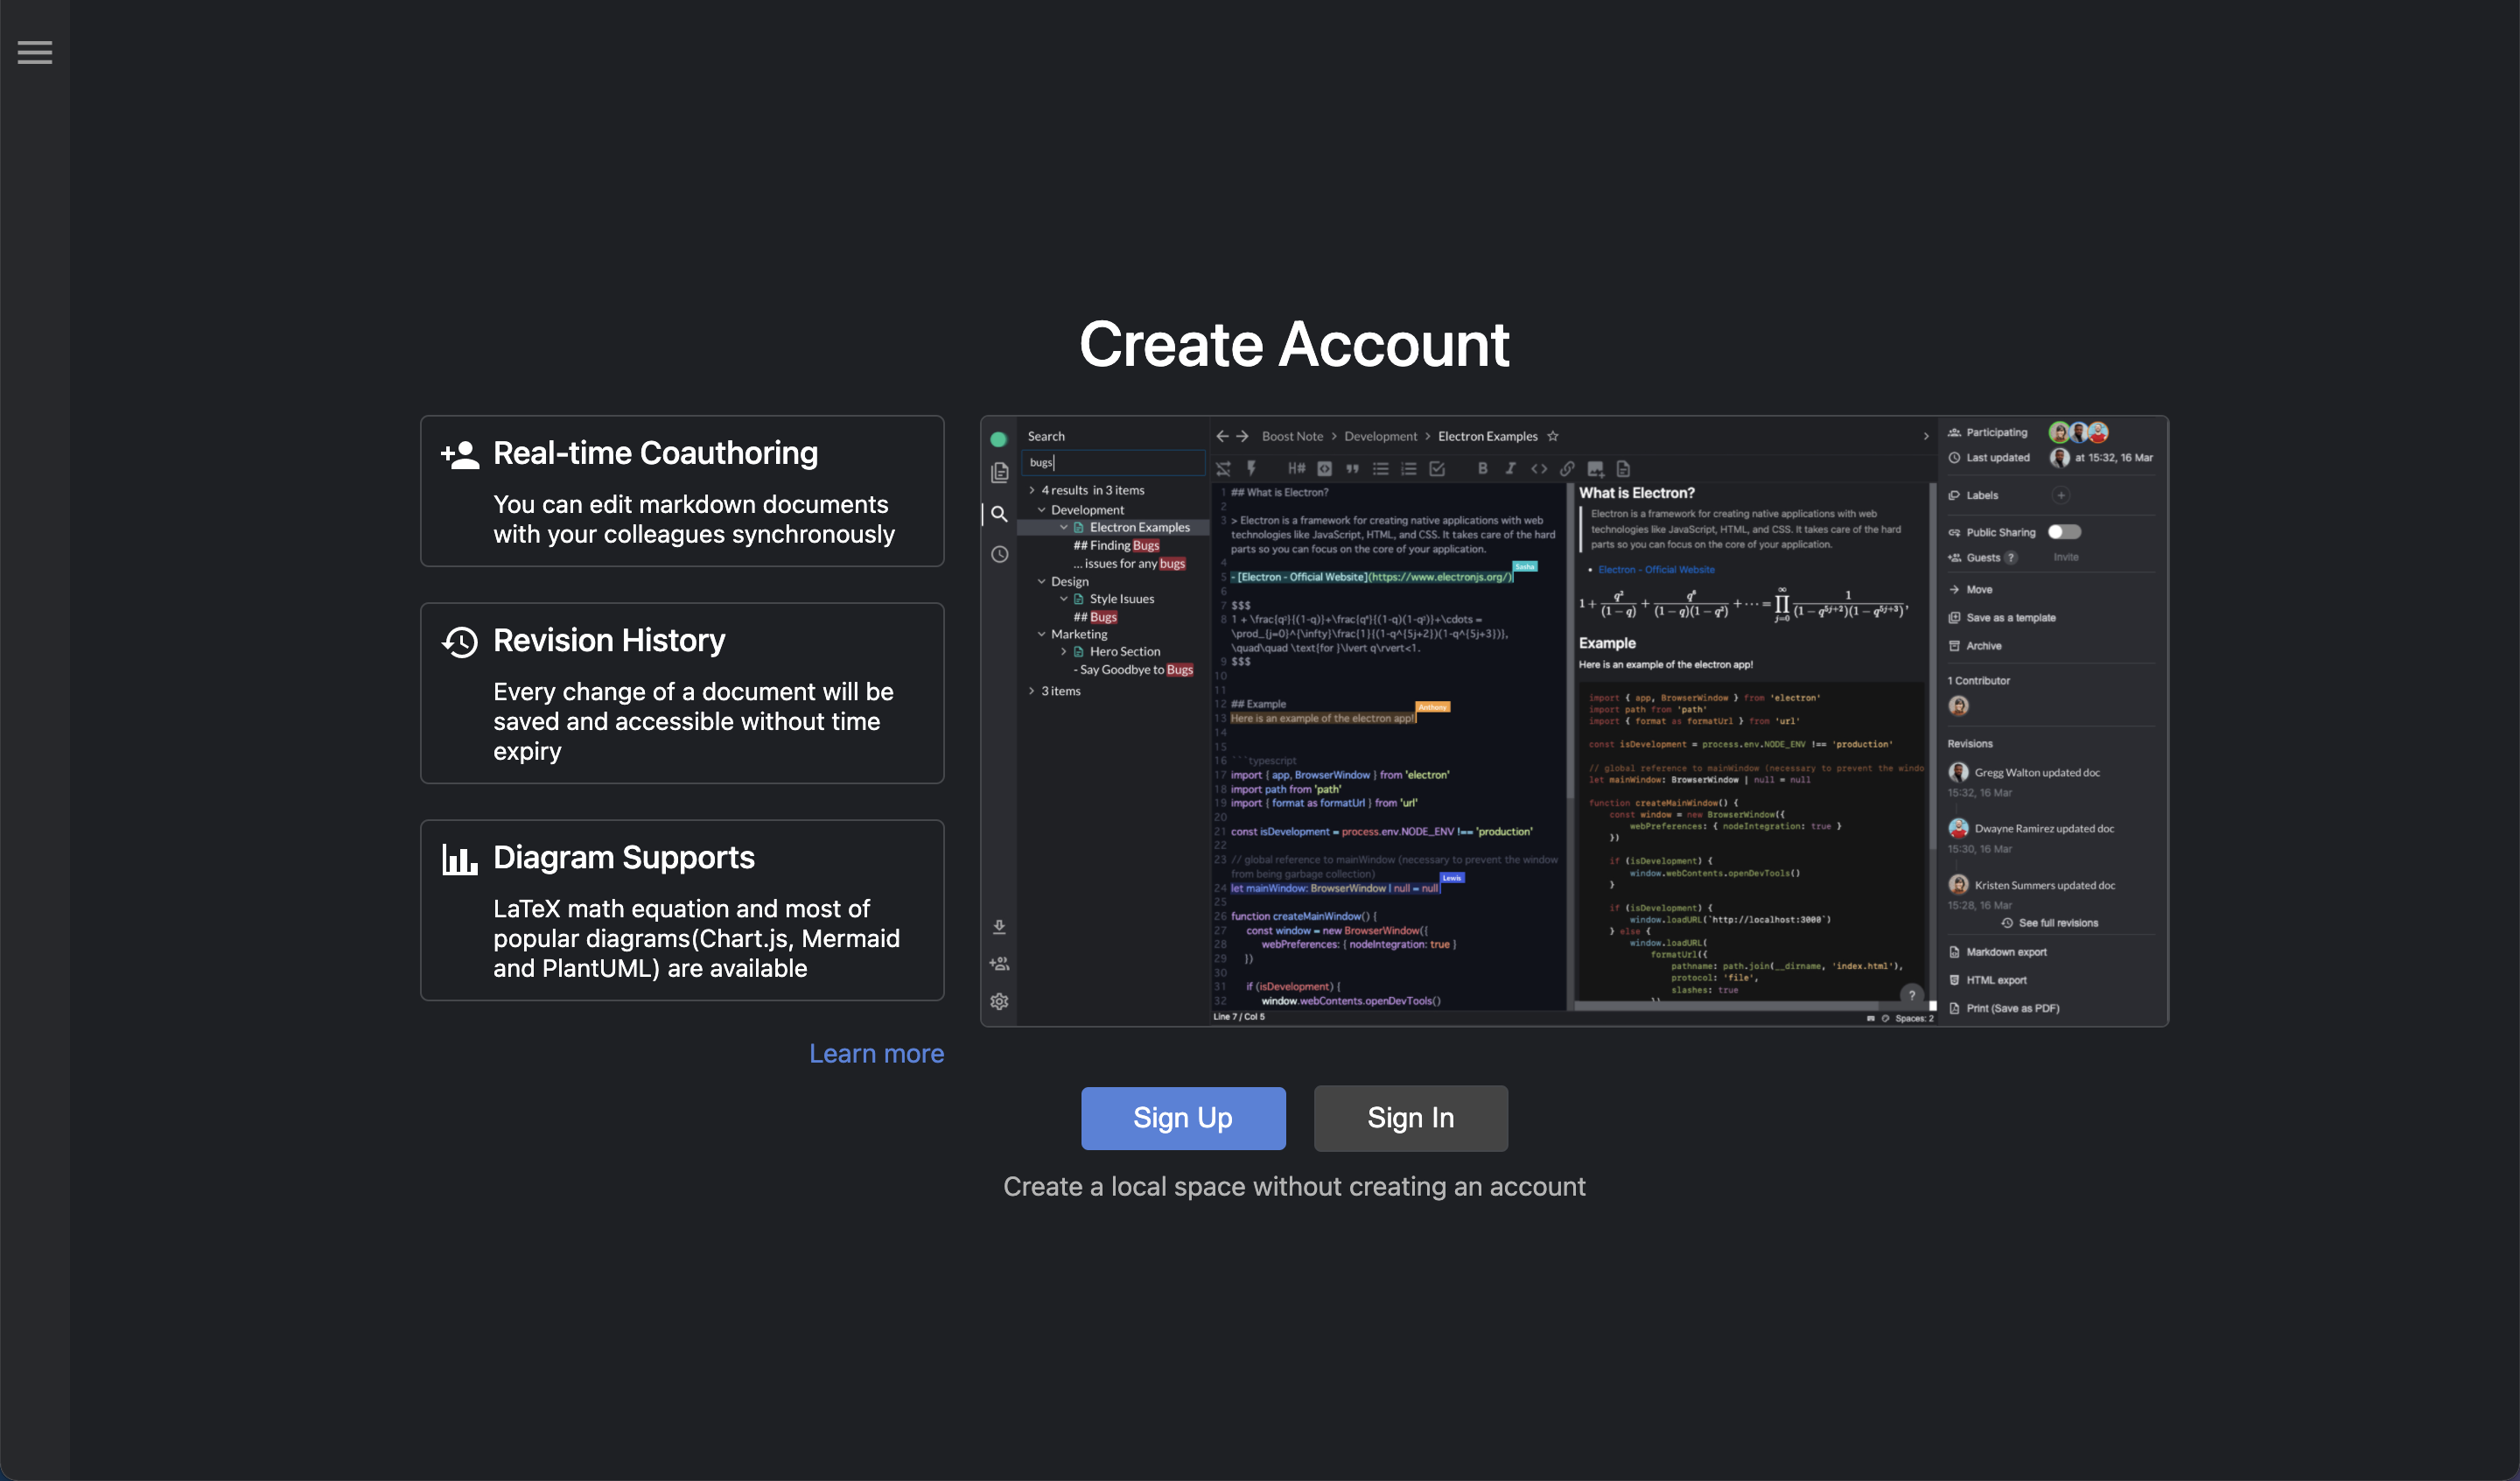The height and width of the screenshot is (1481, 2520).
Task: Click the search field containing 'bugs'
Action: point(1115,462)
